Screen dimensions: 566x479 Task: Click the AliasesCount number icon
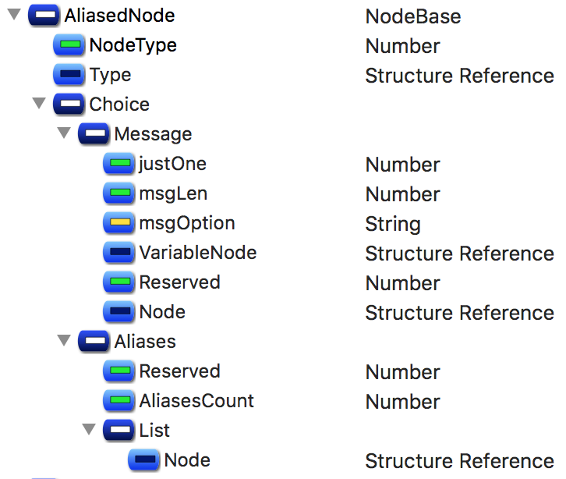pos(119,402)
